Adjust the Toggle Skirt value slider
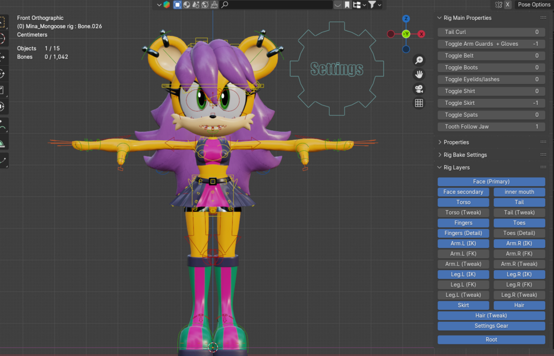The image size is (554, 356). click(491, 103)
